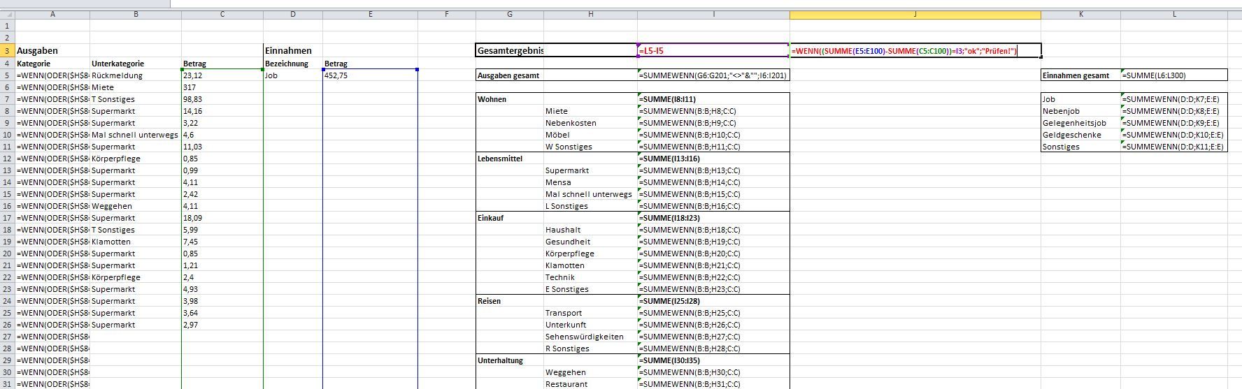Image resolution: width=1242 pixels, height=389 pixels.
Task: Select the 'Technik' subcategory cell
Action: point(590,277)
